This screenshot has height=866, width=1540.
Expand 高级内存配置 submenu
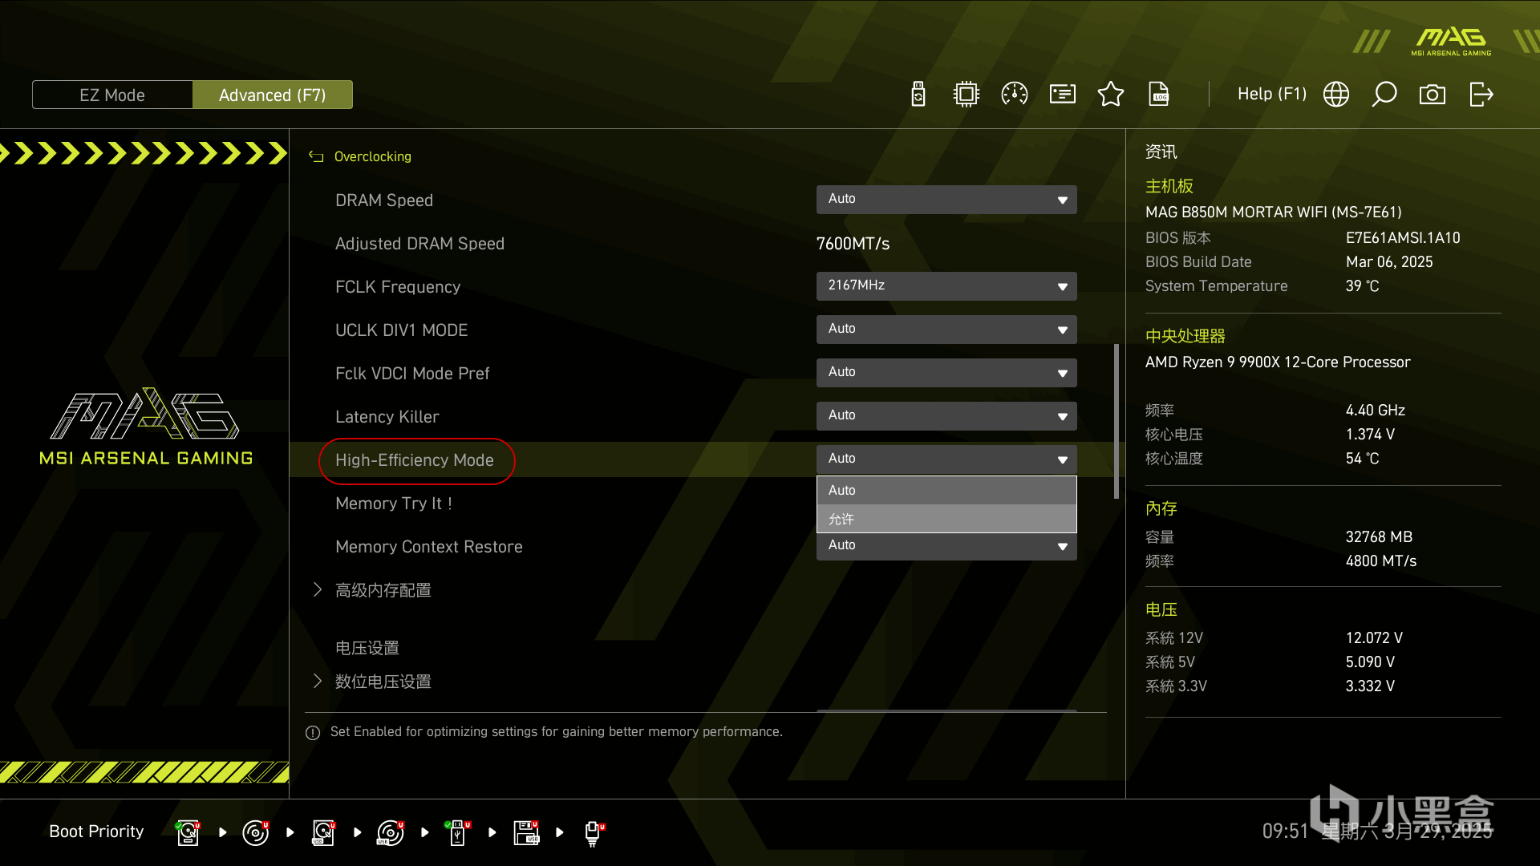pos(383,590)
